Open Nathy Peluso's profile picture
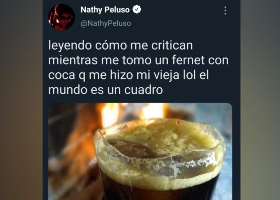The image size is (280, 200). [x=61, y=17]
